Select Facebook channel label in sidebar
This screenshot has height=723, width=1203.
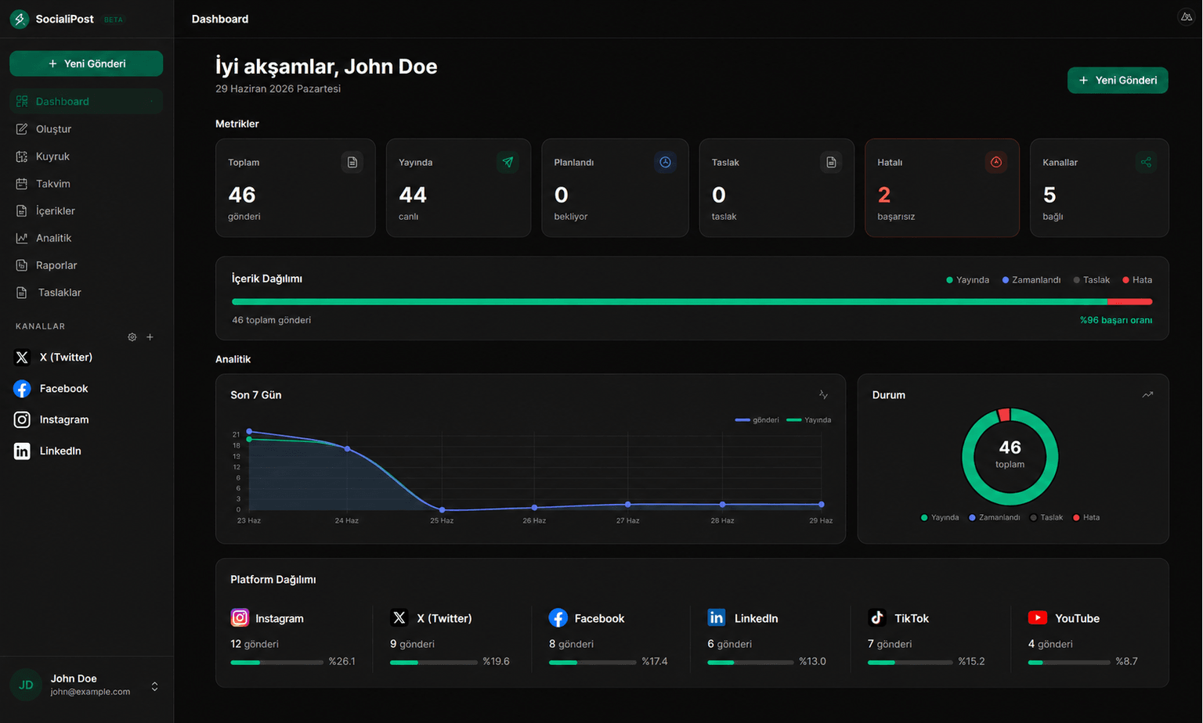tap(63, 388)
